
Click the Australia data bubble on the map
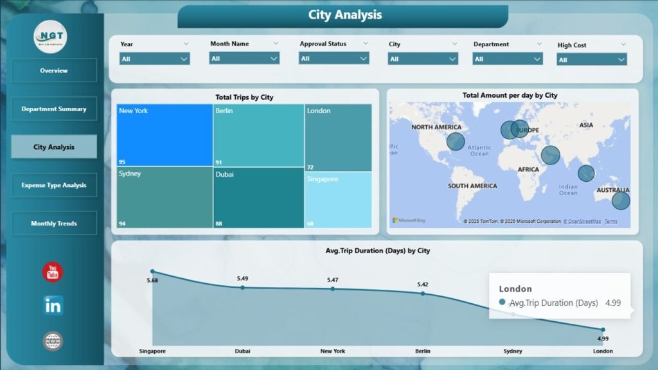point(621,200)
